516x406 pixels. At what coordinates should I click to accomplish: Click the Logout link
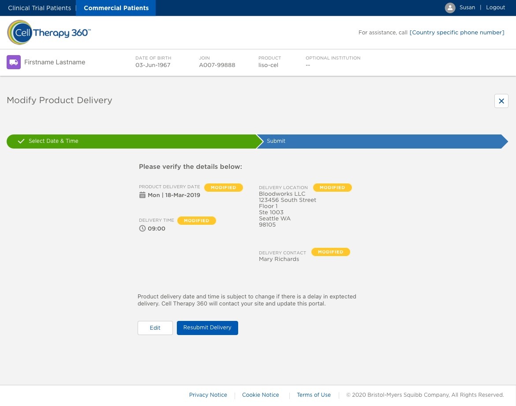[495, 7]
